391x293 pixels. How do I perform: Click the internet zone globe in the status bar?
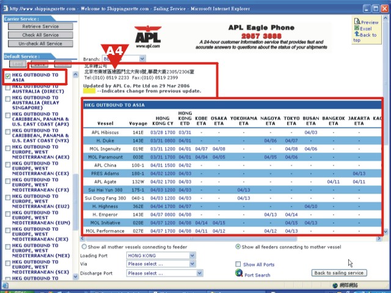[335, 285]
